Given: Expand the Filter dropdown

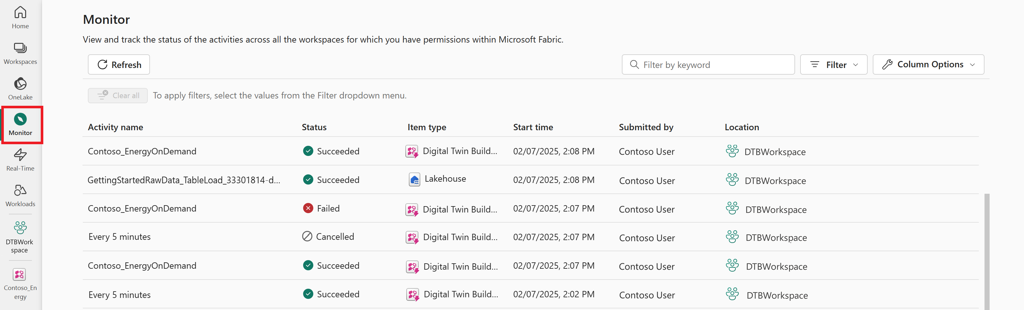Looking at the screenshot, I should [834, 64].
